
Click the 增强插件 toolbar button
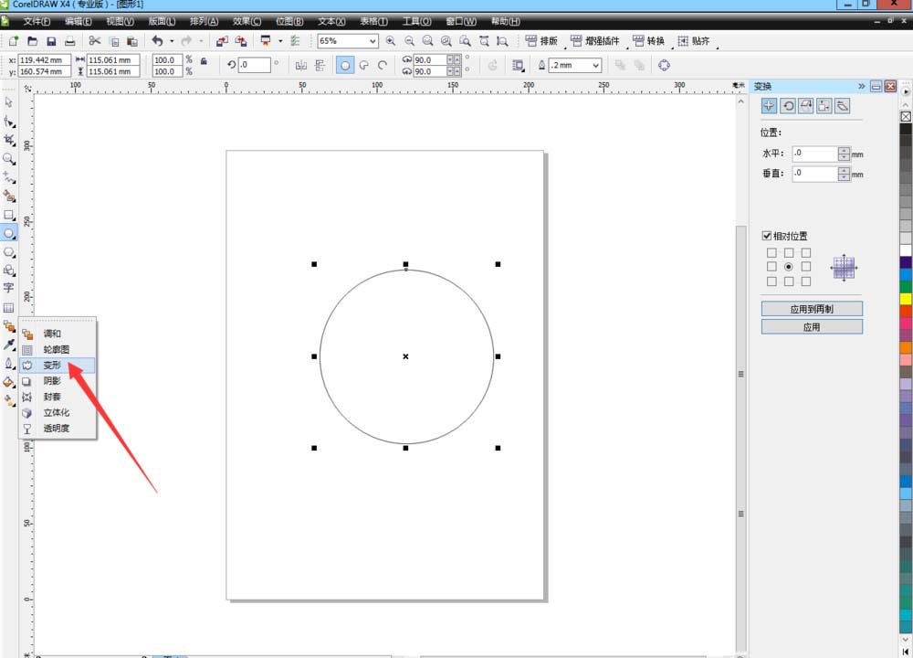point(595,41)
